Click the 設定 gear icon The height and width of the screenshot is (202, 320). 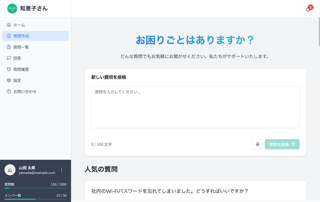(9, 80)
